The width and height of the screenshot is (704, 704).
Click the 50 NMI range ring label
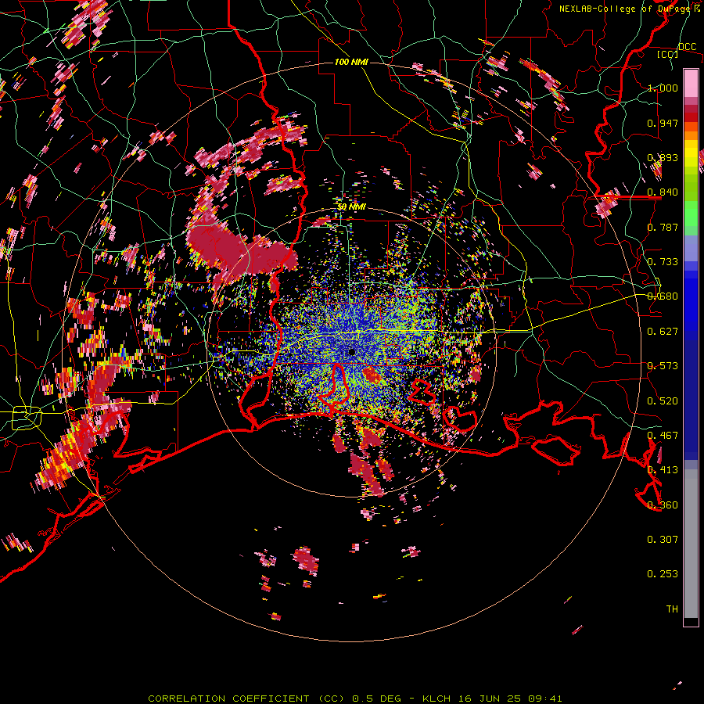click(x=351, y=207)
